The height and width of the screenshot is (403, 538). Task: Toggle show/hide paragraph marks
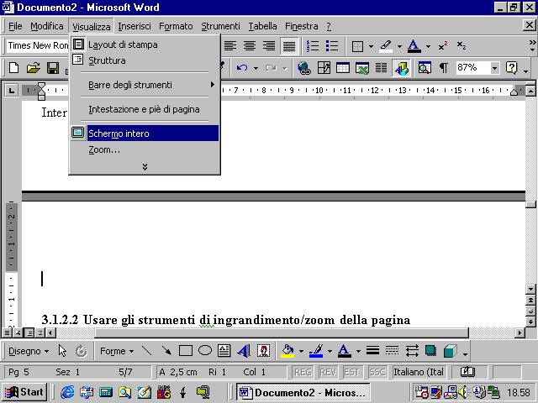[x=443, y=68]
